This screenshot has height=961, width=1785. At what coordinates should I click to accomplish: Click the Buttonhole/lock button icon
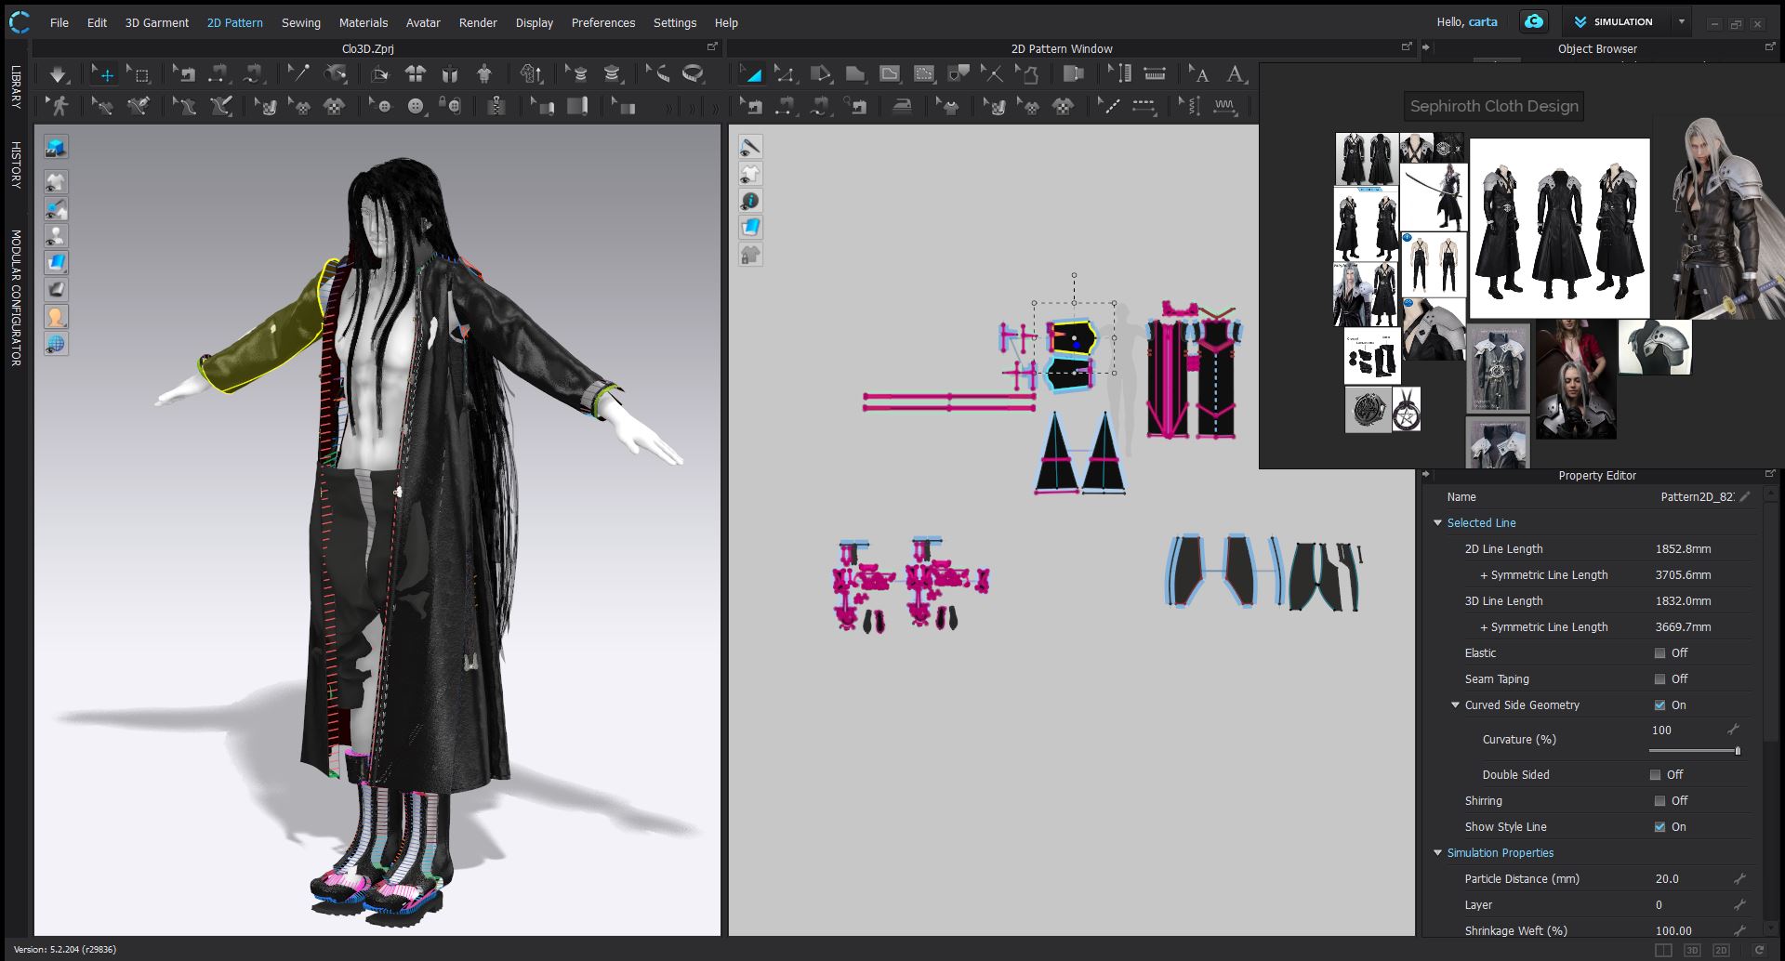(x=451, y=106)
